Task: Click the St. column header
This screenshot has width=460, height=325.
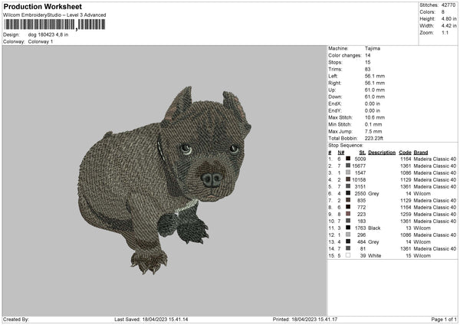Action: point(360,152)
